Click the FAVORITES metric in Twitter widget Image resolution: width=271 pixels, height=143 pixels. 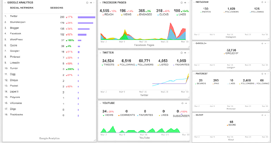tap(181, 62)
